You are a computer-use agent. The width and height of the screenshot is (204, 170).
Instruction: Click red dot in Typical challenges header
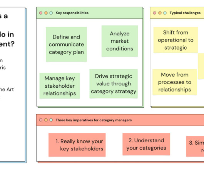[x=155, y=13]
